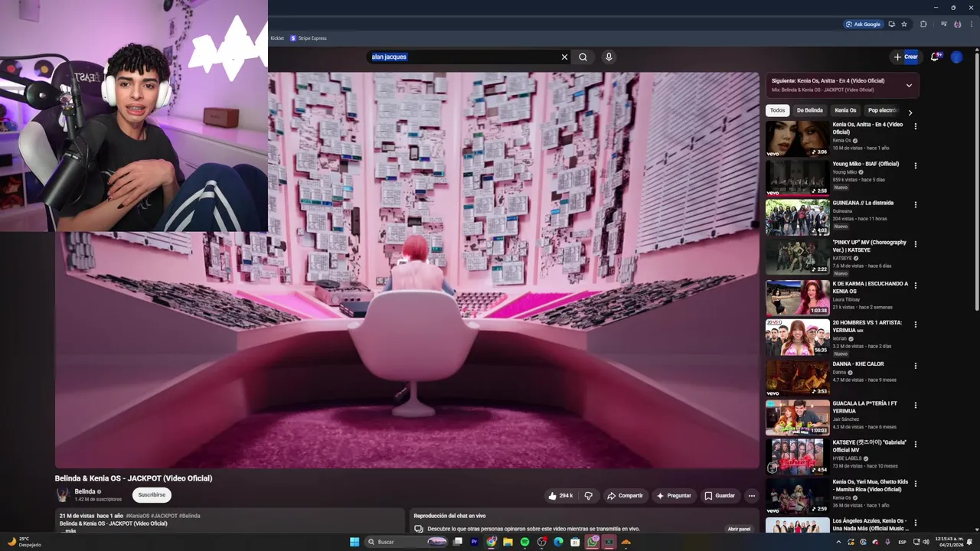Open options for Kenia Os, Anitta - En 4
The width and height of the screenshot is (980, 551).
pos(915,126)
